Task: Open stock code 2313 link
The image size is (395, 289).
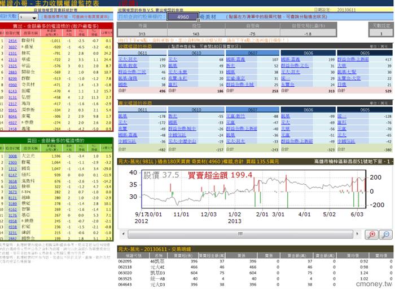Action: coord(12,60)
